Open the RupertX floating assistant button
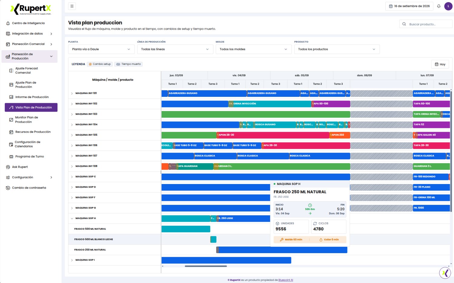The height and width of the screenshot is (283, 454). point(445,273)
